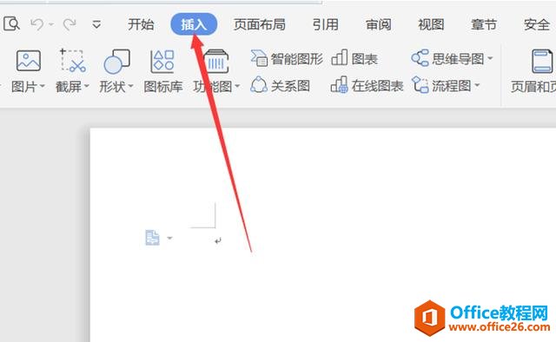The image size is (556, 342).
Task: Insert a 图表 chart
Action: coord(354,58)
